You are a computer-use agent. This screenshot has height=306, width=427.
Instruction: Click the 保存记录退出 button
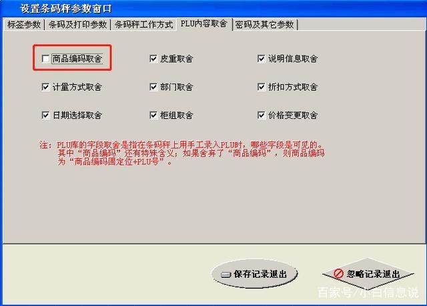254,274
